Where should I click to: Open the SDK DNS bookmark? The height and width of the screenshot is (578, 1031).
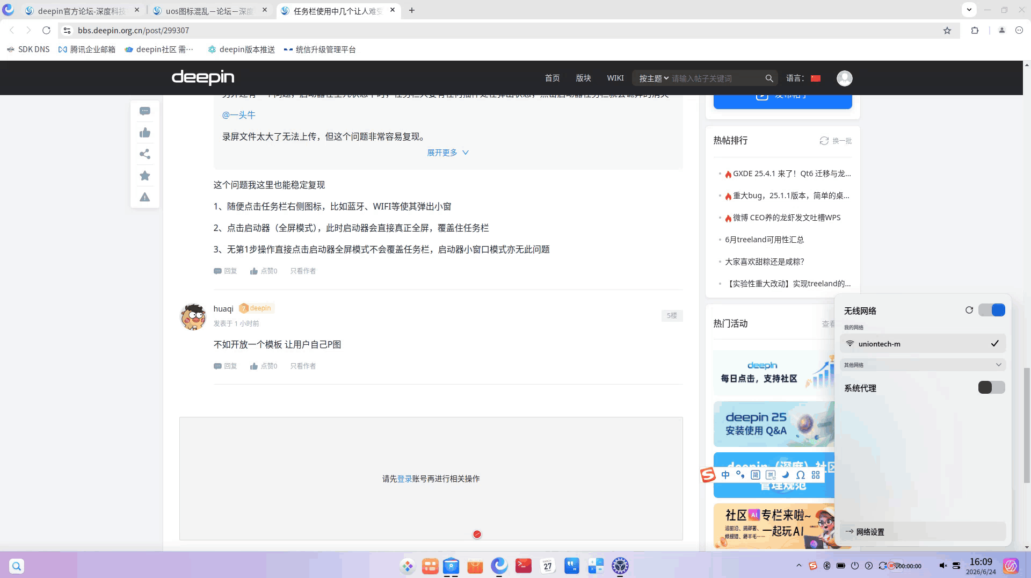pyautogui.click(x=28, y=49)
